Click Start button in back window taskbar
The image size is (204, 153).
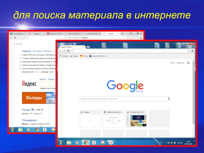pos(12,130)
